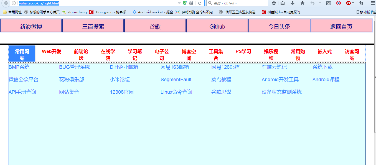Open the 移动版书签 mobile bookmarks
The image size is (376, 165).
366,12
